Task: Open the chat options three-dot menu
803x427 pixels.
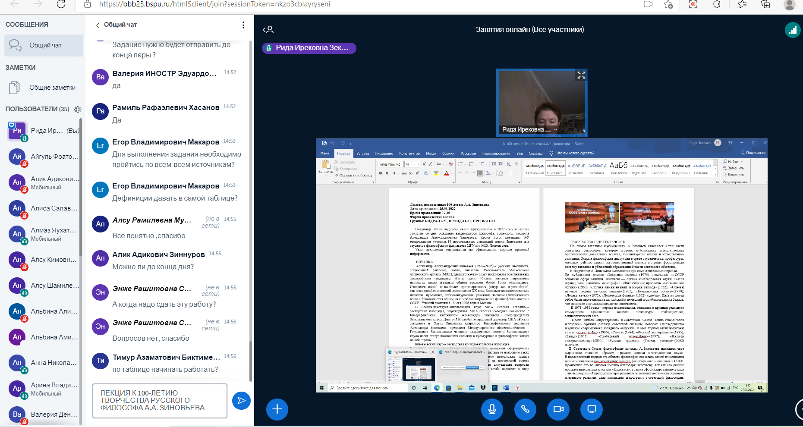Action: click(243, 25)
